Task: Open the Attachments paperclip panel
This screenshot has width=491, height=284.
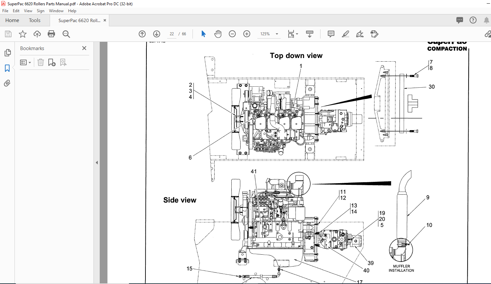Action: tap(7, 83)
